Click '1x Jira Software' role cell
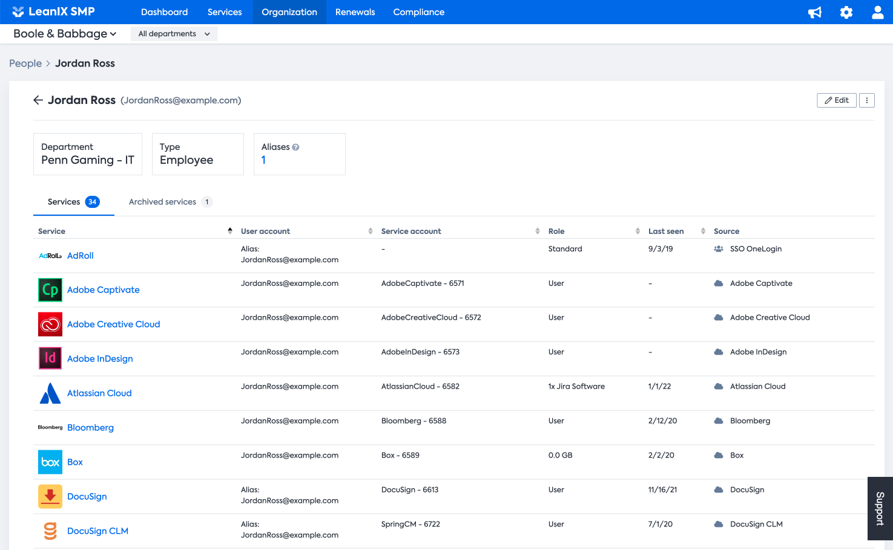893x550 pixels. pos(576,387)
